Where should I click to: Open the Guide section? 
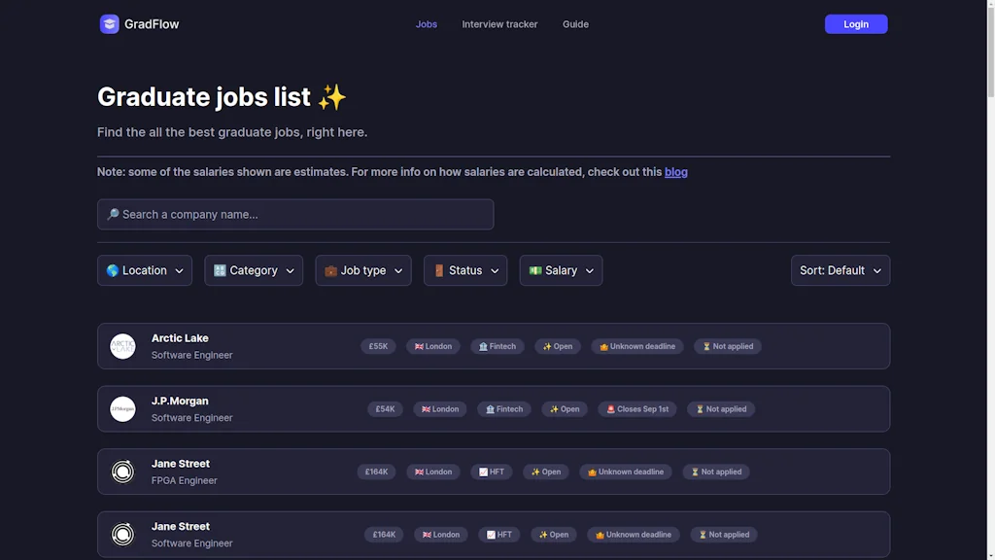click(575, 23)
